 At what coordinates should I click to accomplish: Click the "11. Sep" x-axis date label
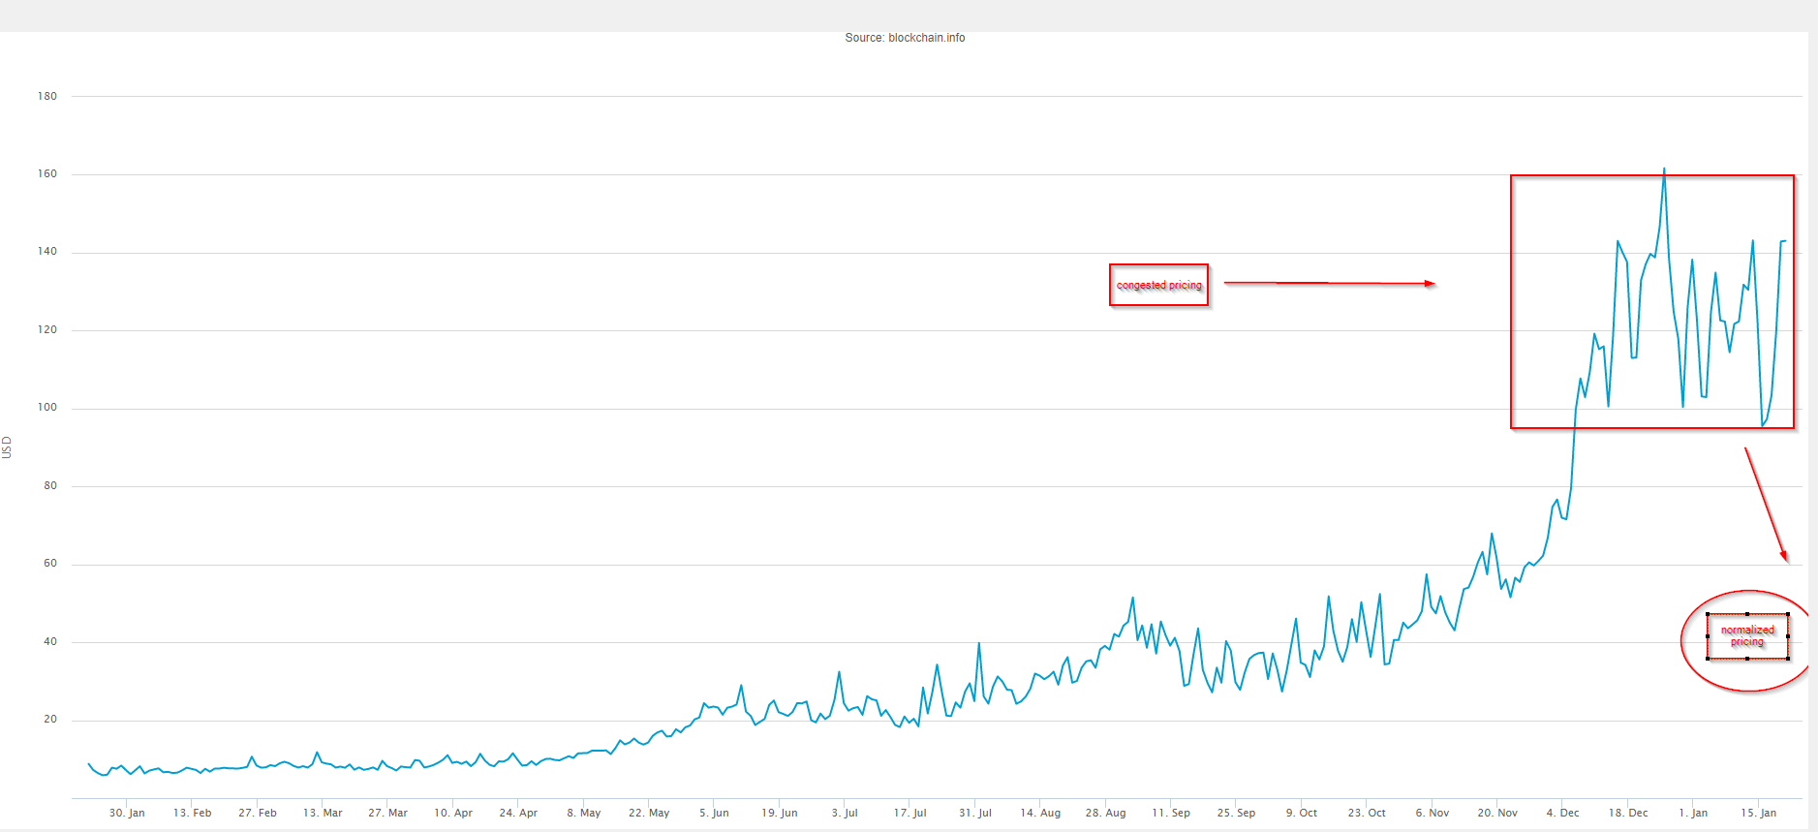coord(1170,813)
